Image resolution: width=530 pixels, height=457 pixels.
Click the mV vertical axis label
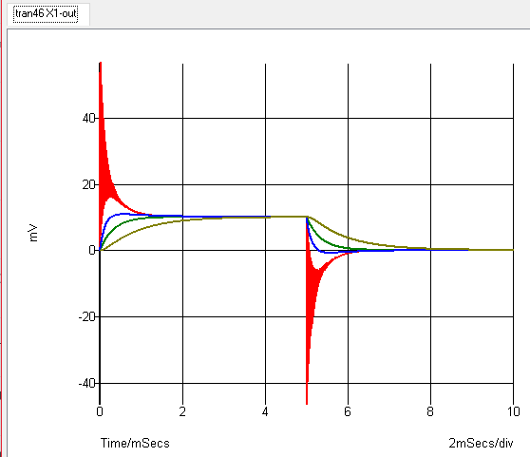33,233
